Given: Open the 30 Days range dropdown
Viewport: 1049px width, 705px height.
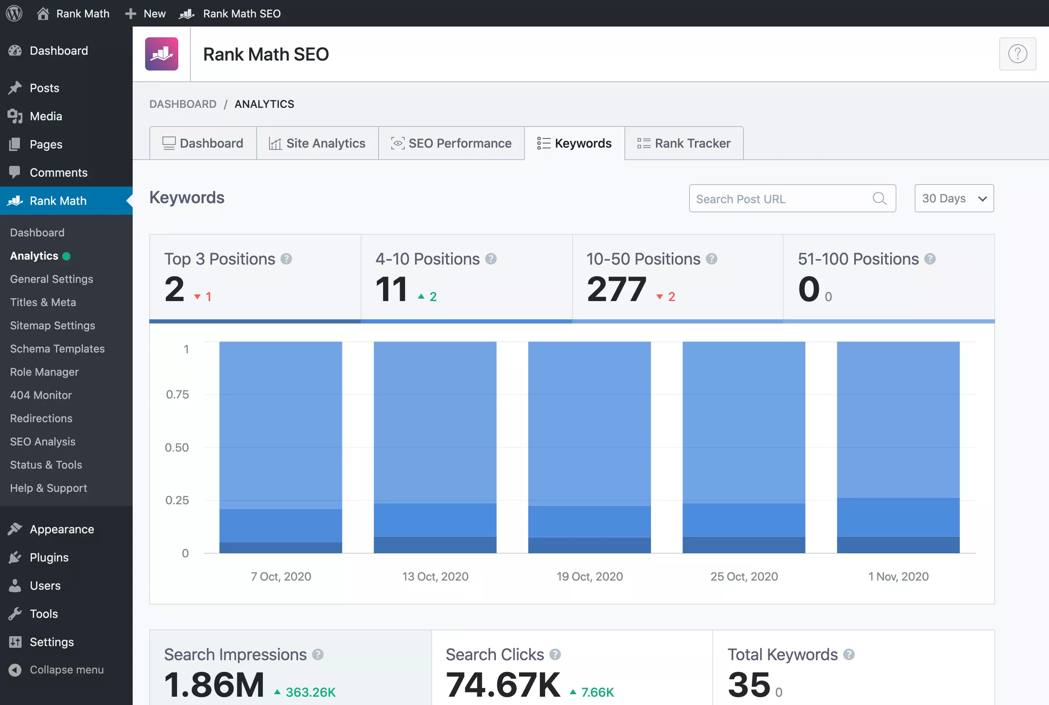Looking at the screenshot, I should point(954,198).
